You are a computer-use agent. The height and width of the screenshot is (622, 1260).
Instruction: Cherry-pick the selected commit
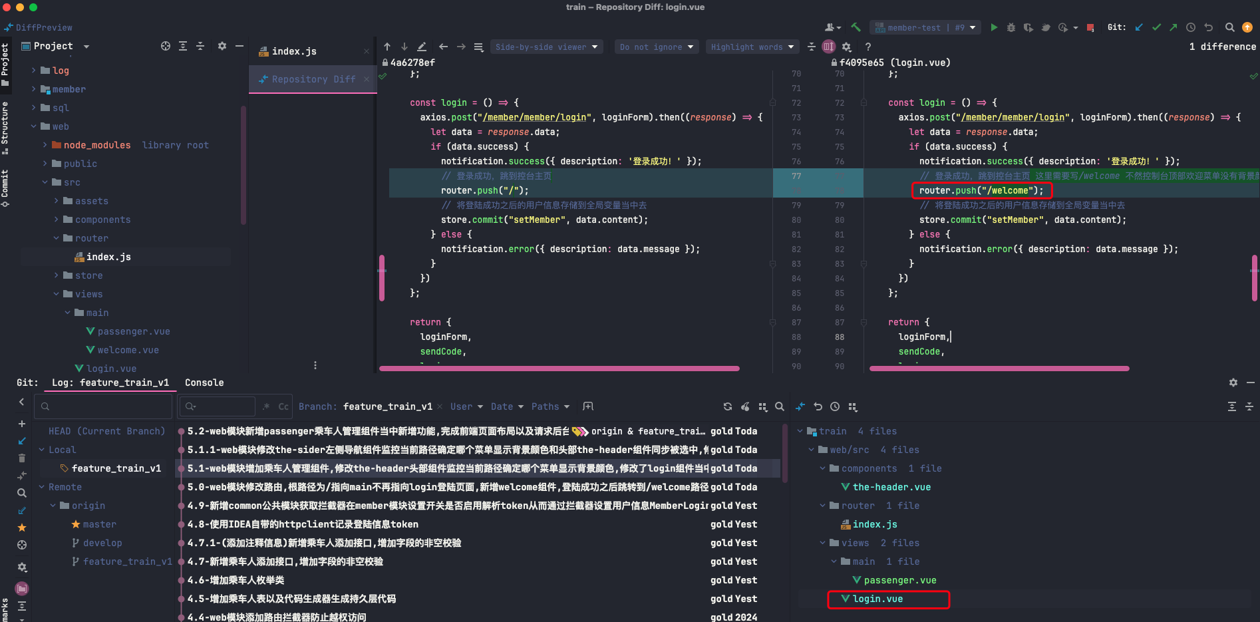click(745, 406)
